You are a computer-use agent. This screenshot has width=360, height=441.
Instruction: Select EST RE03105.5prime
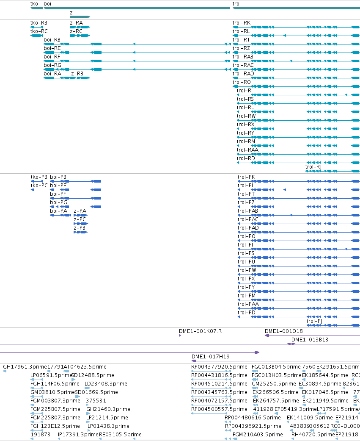click(120, 435)
